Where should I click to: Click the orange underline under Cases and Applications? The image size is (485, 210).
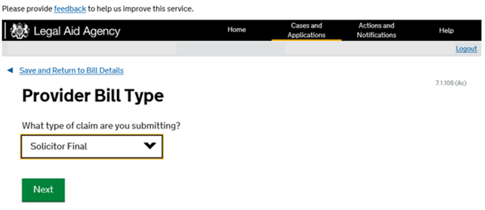(306, 40)
